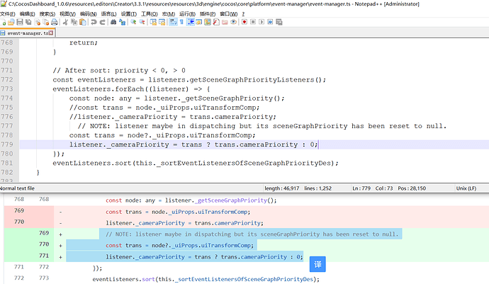Toggle file monitoring eye icon
Screen dimensions: 489x284
click(x=233, y=22)
